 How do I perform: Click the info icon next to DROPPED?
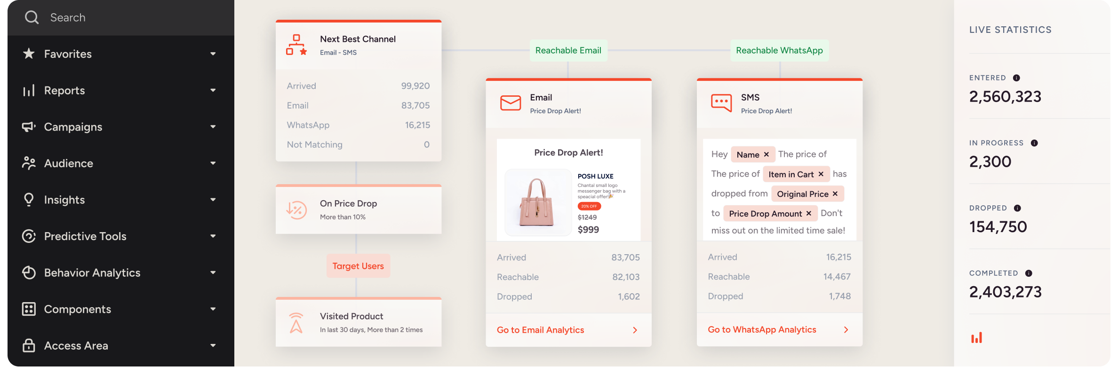(1017, 208)
